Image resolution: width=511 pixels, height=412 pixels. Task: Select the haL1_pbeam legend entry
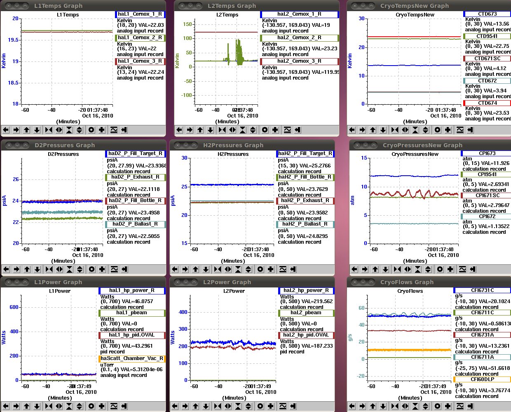click(x=132, y=313)
